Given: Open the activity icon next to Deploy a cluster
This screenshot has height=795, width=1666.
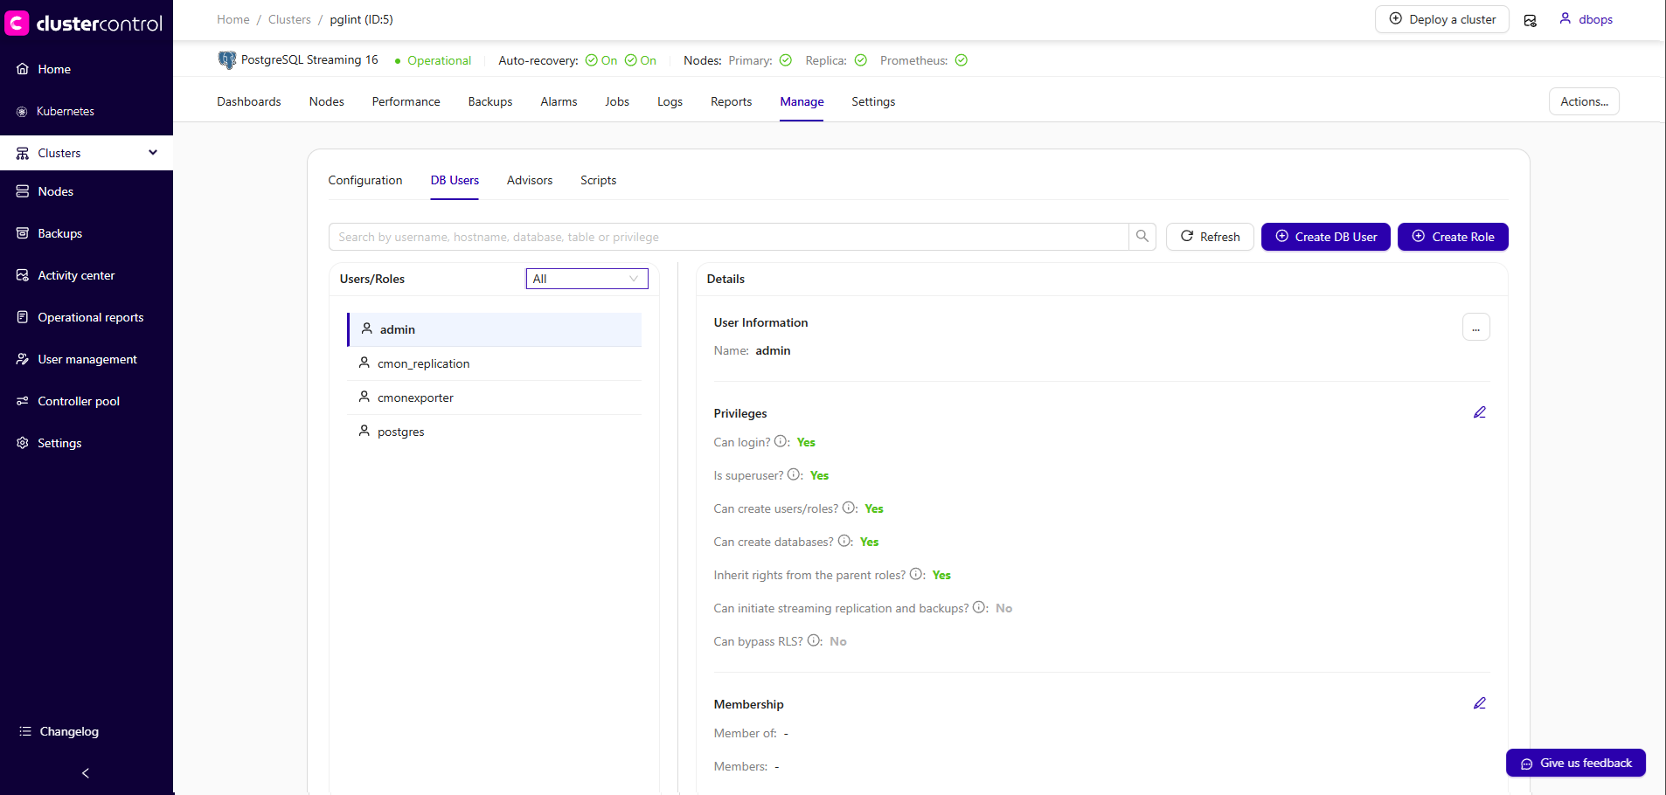Looking at the screenshot, I should pyautogui.click(x=1530, y=20).
